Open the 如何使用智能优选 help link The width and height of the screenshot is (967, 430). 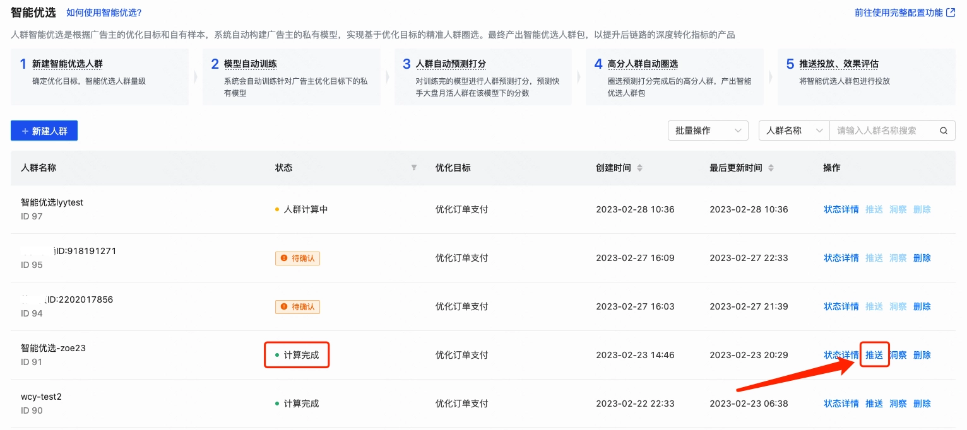coord(103,12)
